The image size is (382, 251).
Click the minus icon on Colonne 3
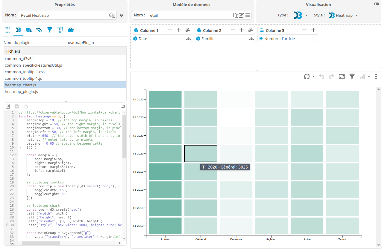pyautogui.click(x=304, y=30)
